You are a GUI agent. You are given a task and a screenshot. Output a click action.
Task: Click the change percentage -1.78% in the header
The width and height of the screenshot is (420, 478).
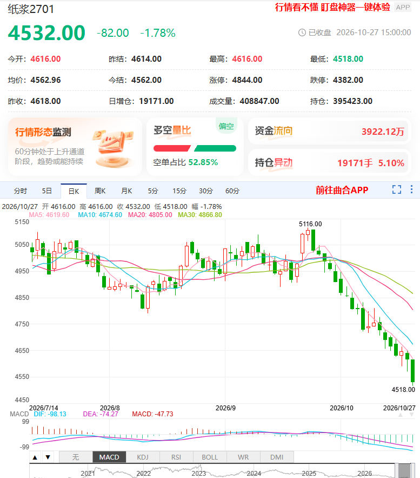click(158, 33)
